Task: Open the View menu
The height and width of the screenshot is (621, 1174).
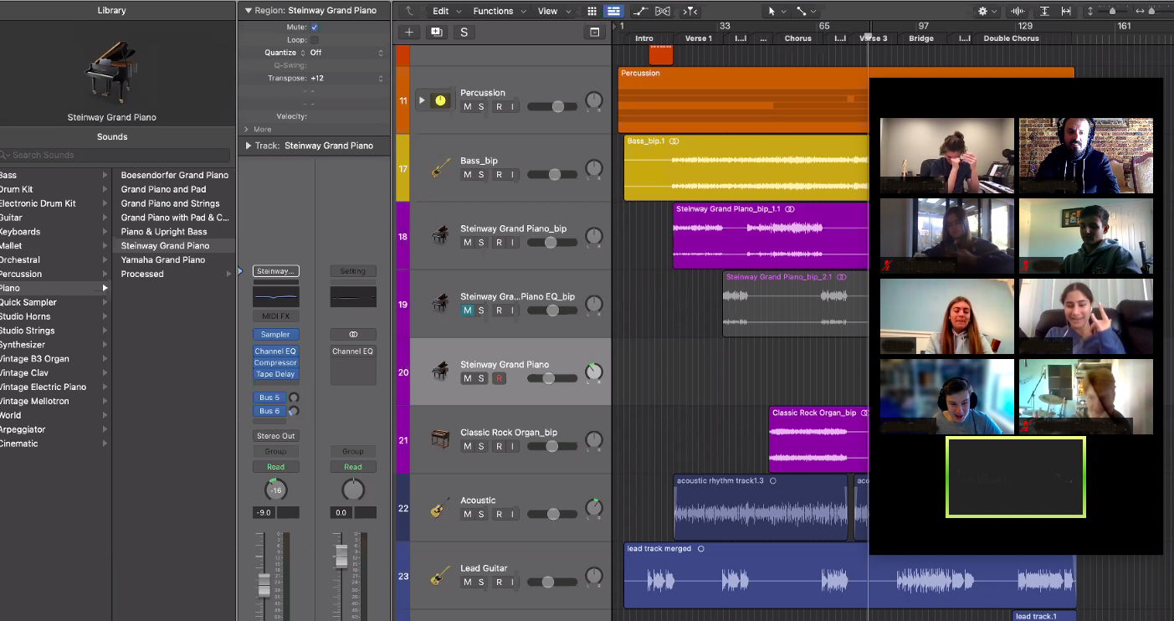Action: pos(553,11)
